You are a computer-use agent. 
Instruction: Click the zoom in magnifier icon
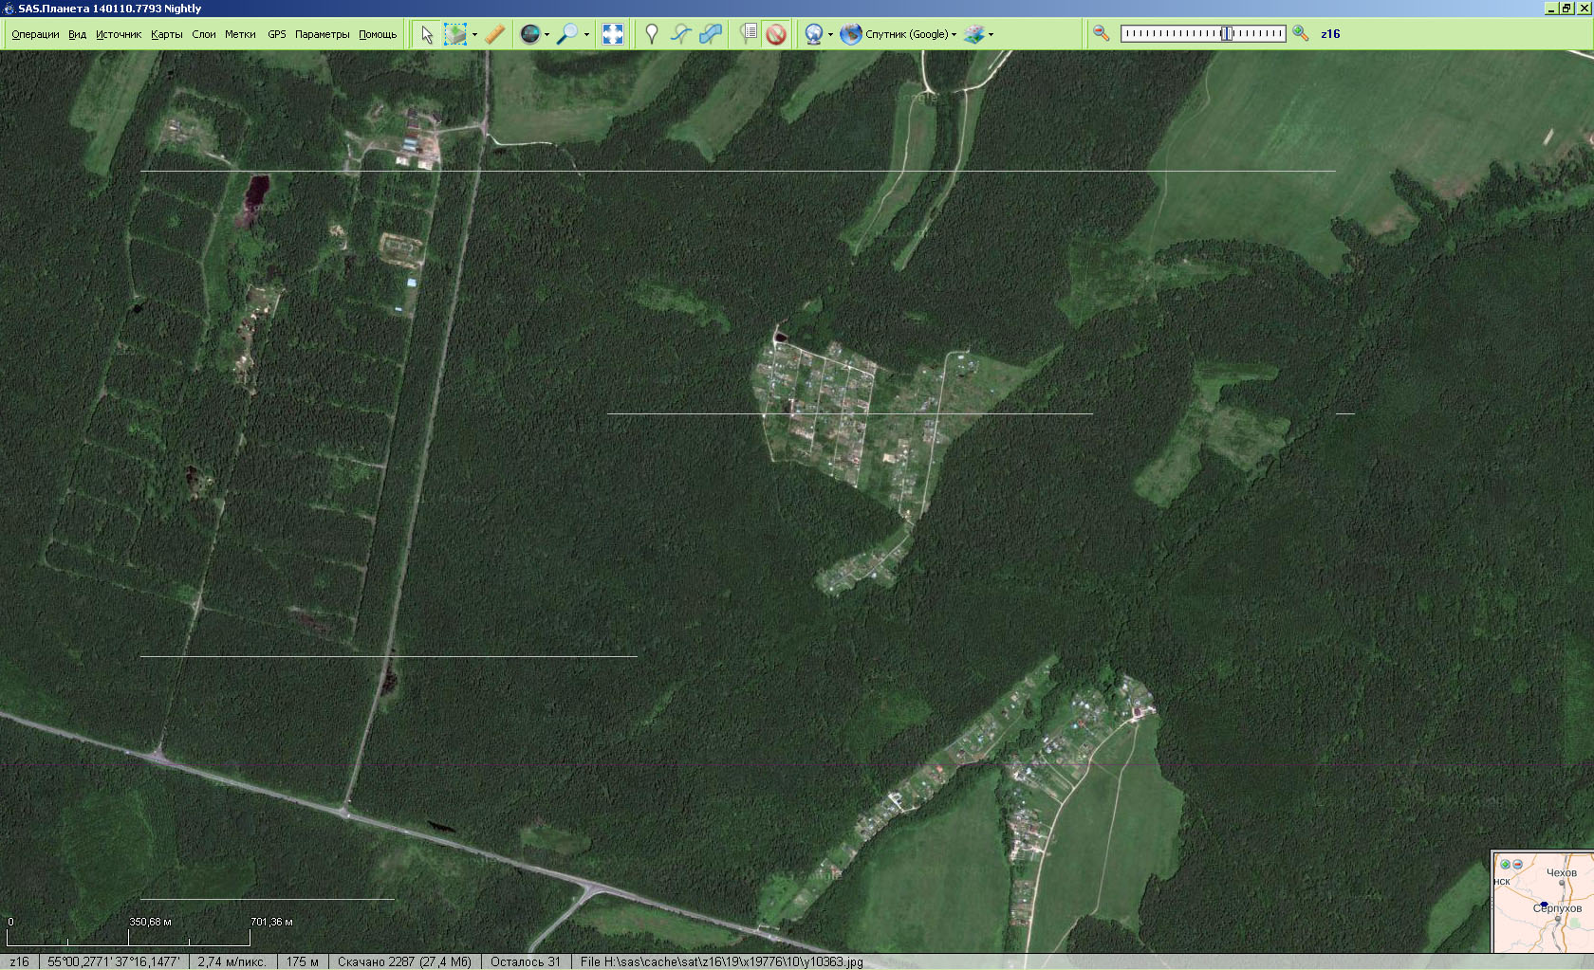tap(1300, 34)
